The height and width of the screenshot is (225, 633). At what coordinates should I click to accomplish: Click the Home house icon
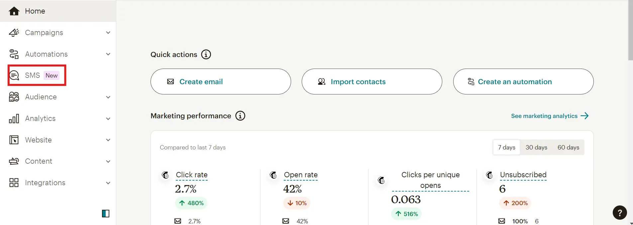click(x=14, y=11)
